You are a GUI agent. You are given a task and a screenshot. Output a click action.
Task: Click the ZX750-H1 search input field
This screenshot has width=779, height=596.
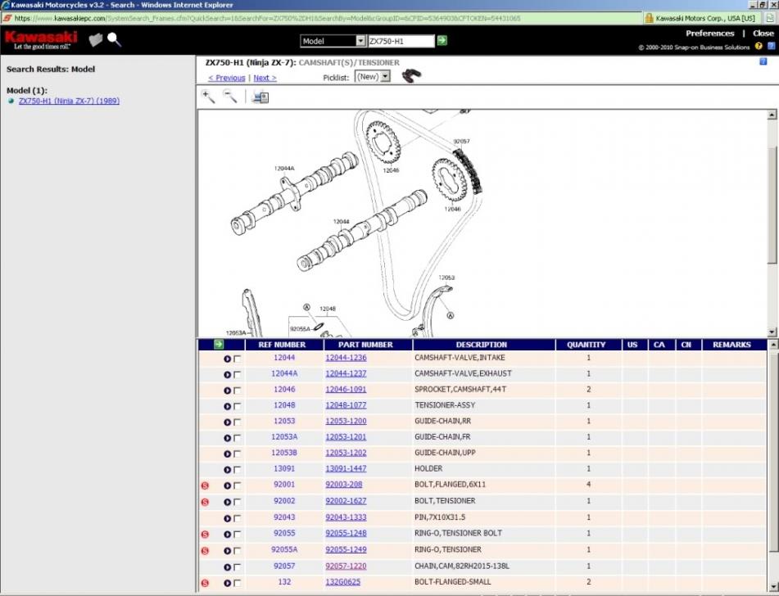(x=401, y=41)
